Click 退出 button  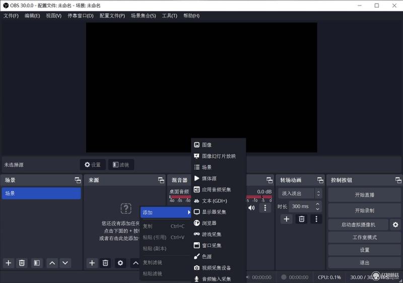click(364, 263)
